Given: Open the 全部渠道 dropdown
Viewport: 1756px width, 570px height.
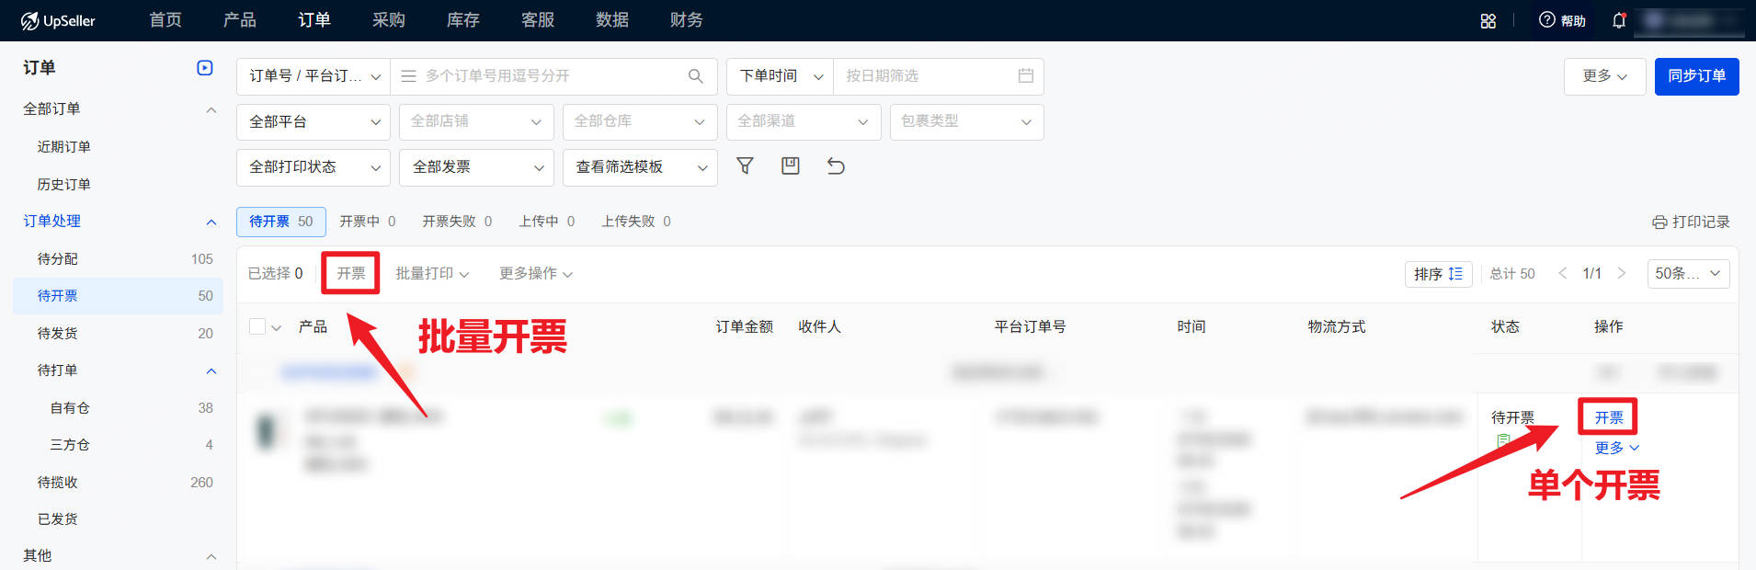Looking at the screenshot, I should tap(804, 121).
